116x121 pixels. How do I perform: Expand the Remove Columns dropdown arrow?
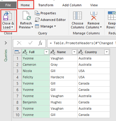click(101, 27)
